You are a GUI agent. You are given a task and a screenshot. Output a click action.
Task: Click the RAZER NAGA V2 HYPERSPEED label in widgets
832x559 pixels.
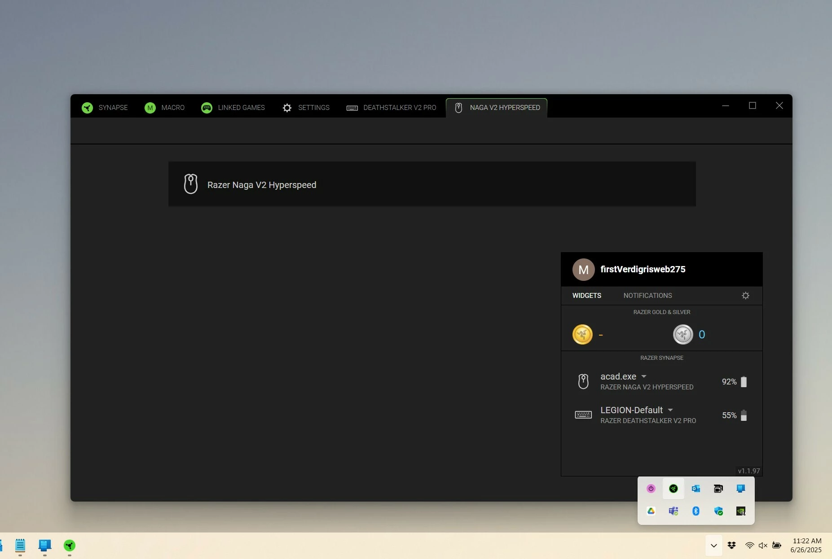[647, 387]
